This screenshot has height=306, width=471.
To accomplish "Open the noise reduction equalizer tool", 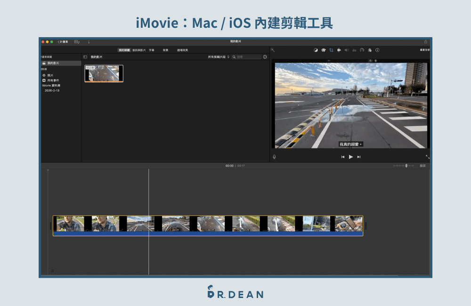I will point(354,50).
